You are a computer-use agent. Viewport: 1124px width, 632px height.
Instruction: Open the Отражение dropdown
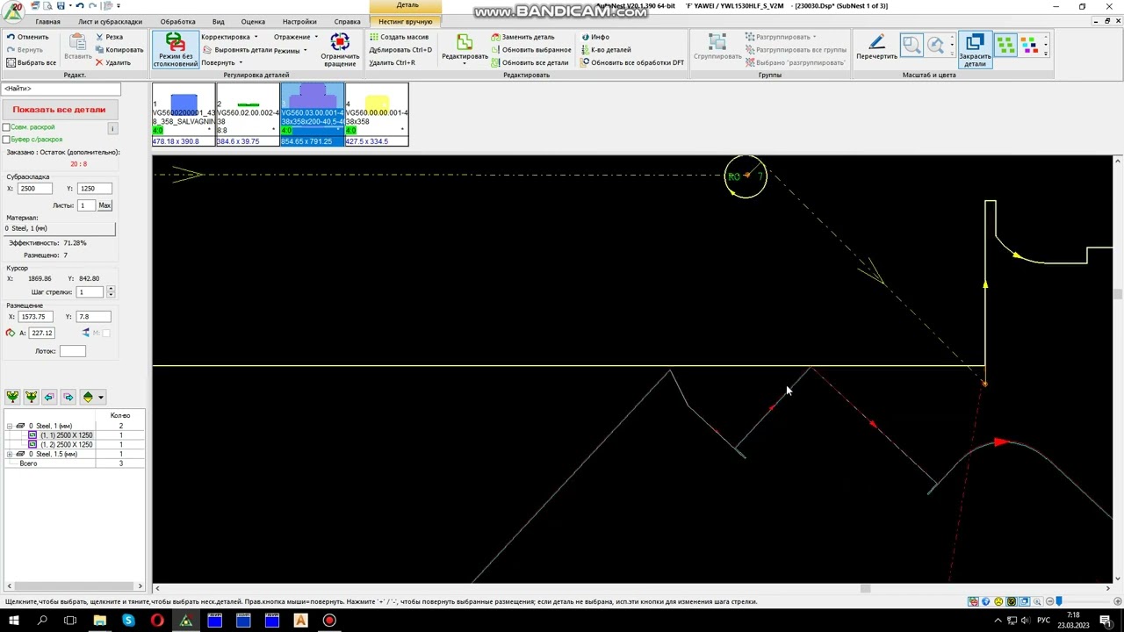coord(295,37)
